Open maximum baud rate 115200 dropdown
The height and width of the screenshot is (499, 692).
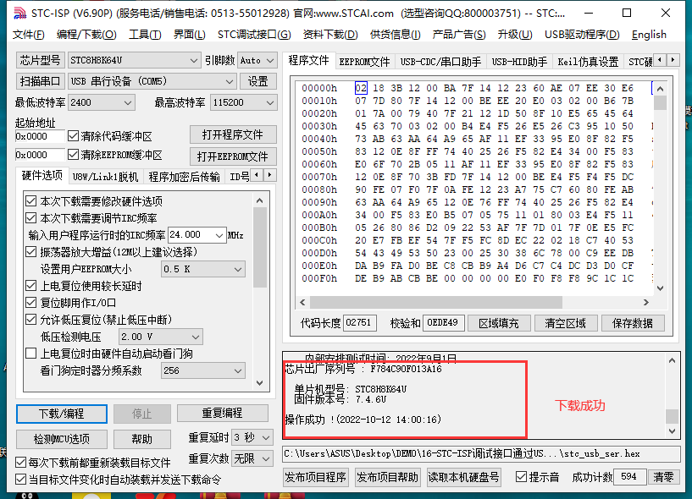tap(244, 102)
